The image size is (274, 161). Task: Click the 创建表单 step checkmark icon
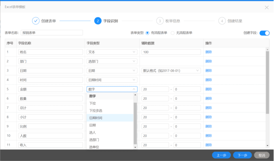pyautogui.click(x=36, y=21)
